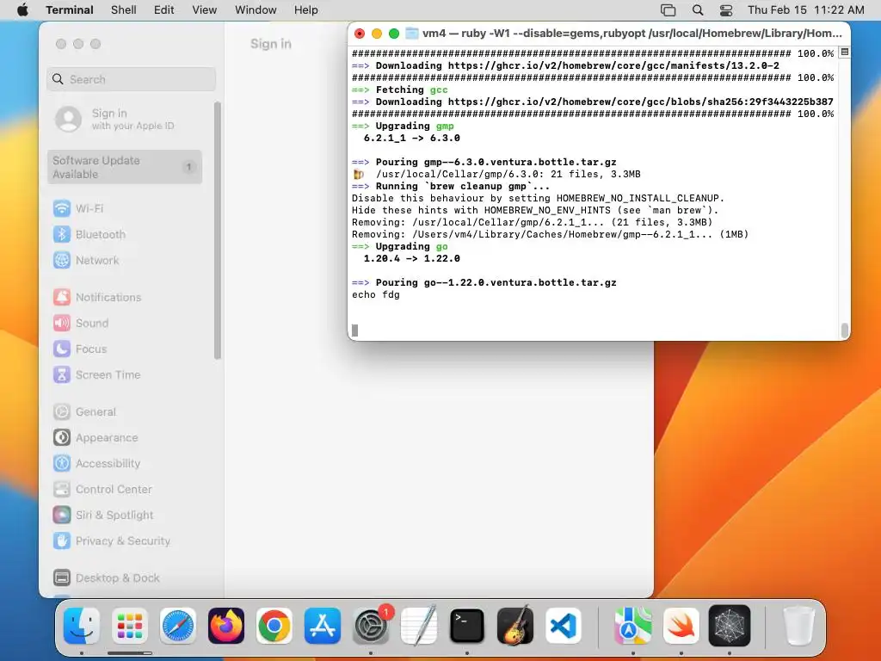Open Launchpad in the Dock
Image resolution: width=881 pixels, height=661 pixels.
pyautogui.click(x=130, y=626)
